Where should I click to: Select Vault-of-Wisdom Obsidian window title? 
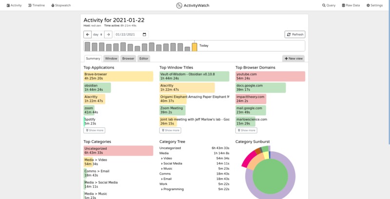point(194,76)
